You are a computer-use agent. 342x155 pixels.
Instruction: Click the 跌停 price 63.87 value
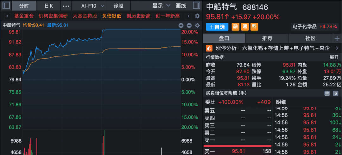pyautogui.click(x=289, y=71)
